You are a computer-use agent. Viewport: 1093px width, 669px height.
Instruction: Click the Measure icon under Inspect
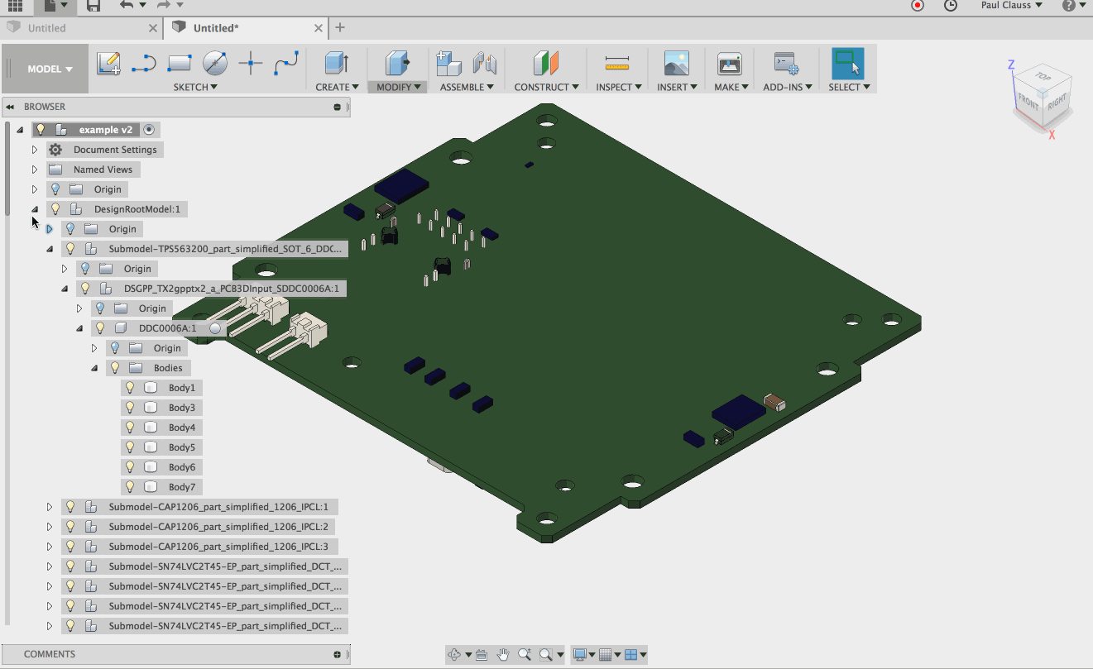coord(616,64)
